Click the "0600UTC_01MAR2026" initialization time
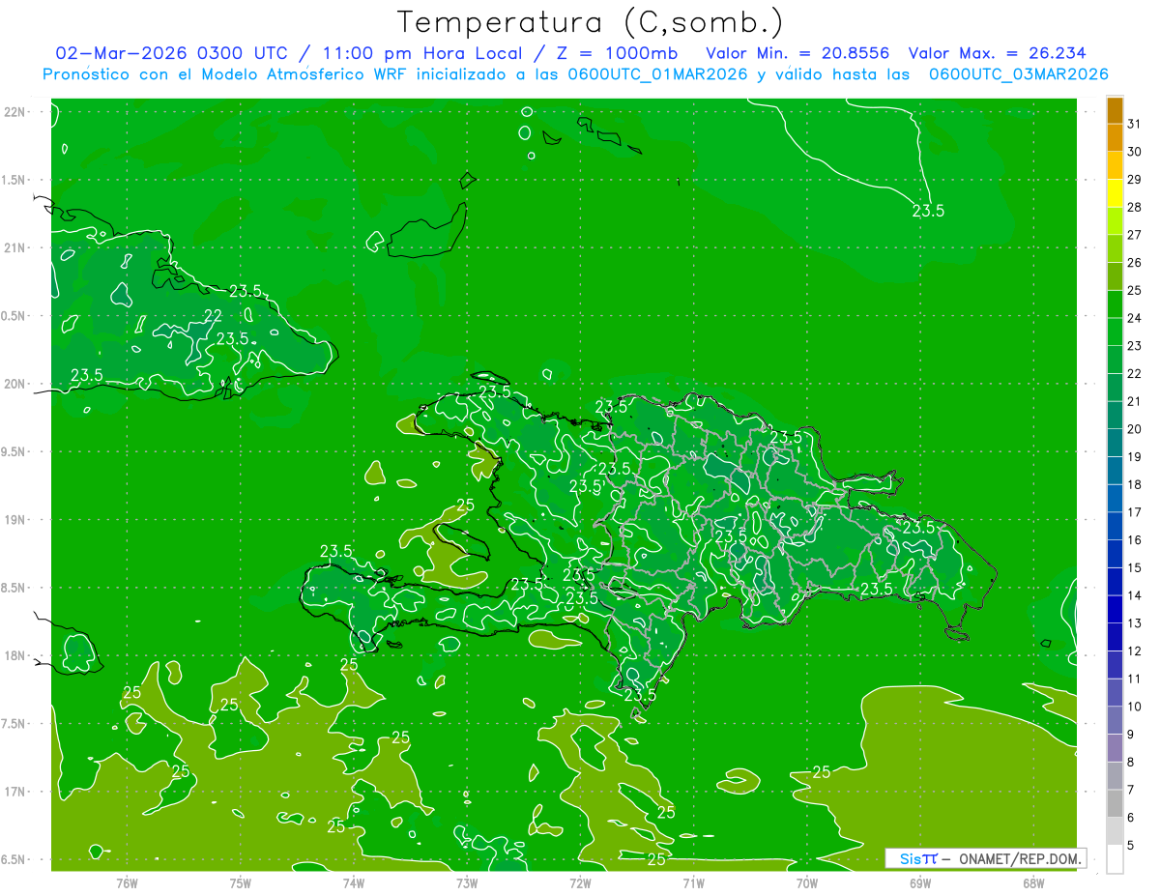 click(x=657, y=73)
